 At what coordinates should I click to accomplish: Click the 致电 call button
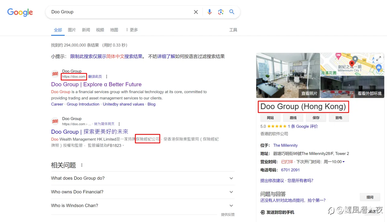pyautogui.click(x=339, y=118)
